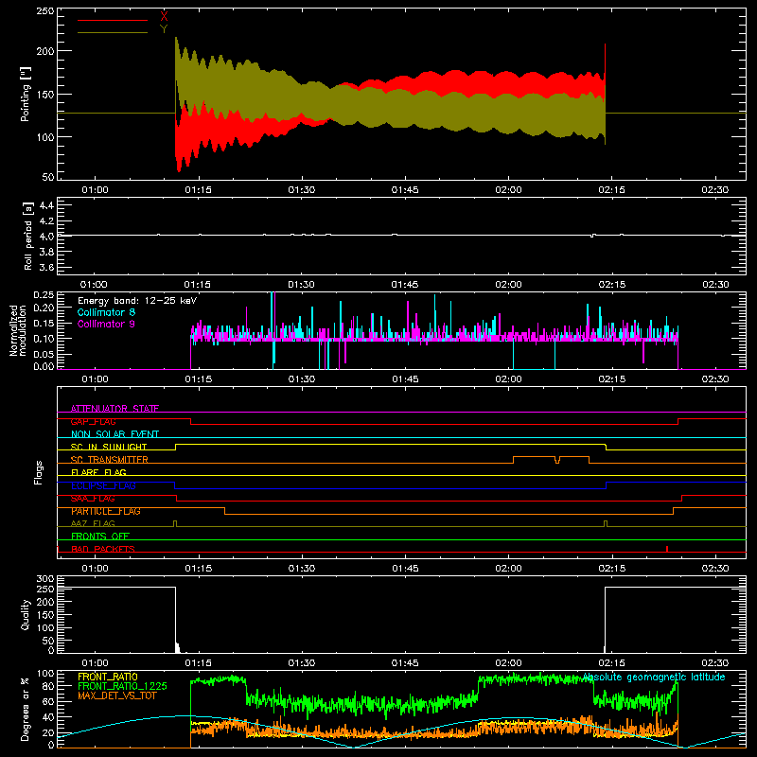
Task: Click the red X legend line sample
Action: [x=112, y=20]
